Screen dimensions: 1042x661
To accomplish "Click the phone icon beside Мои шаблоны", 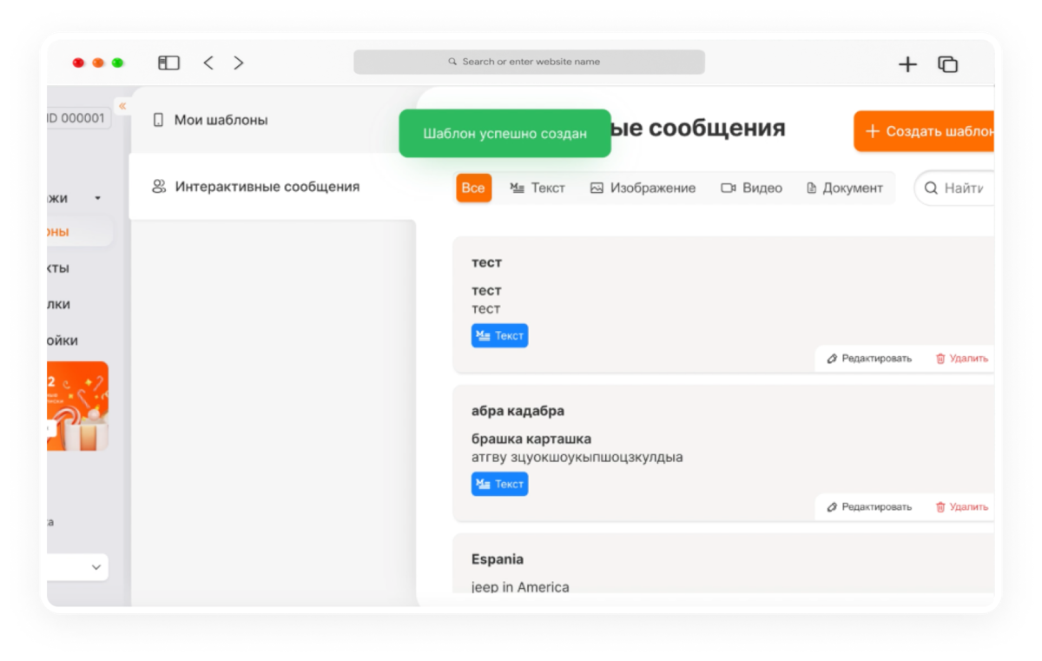I will pos(158,120).
